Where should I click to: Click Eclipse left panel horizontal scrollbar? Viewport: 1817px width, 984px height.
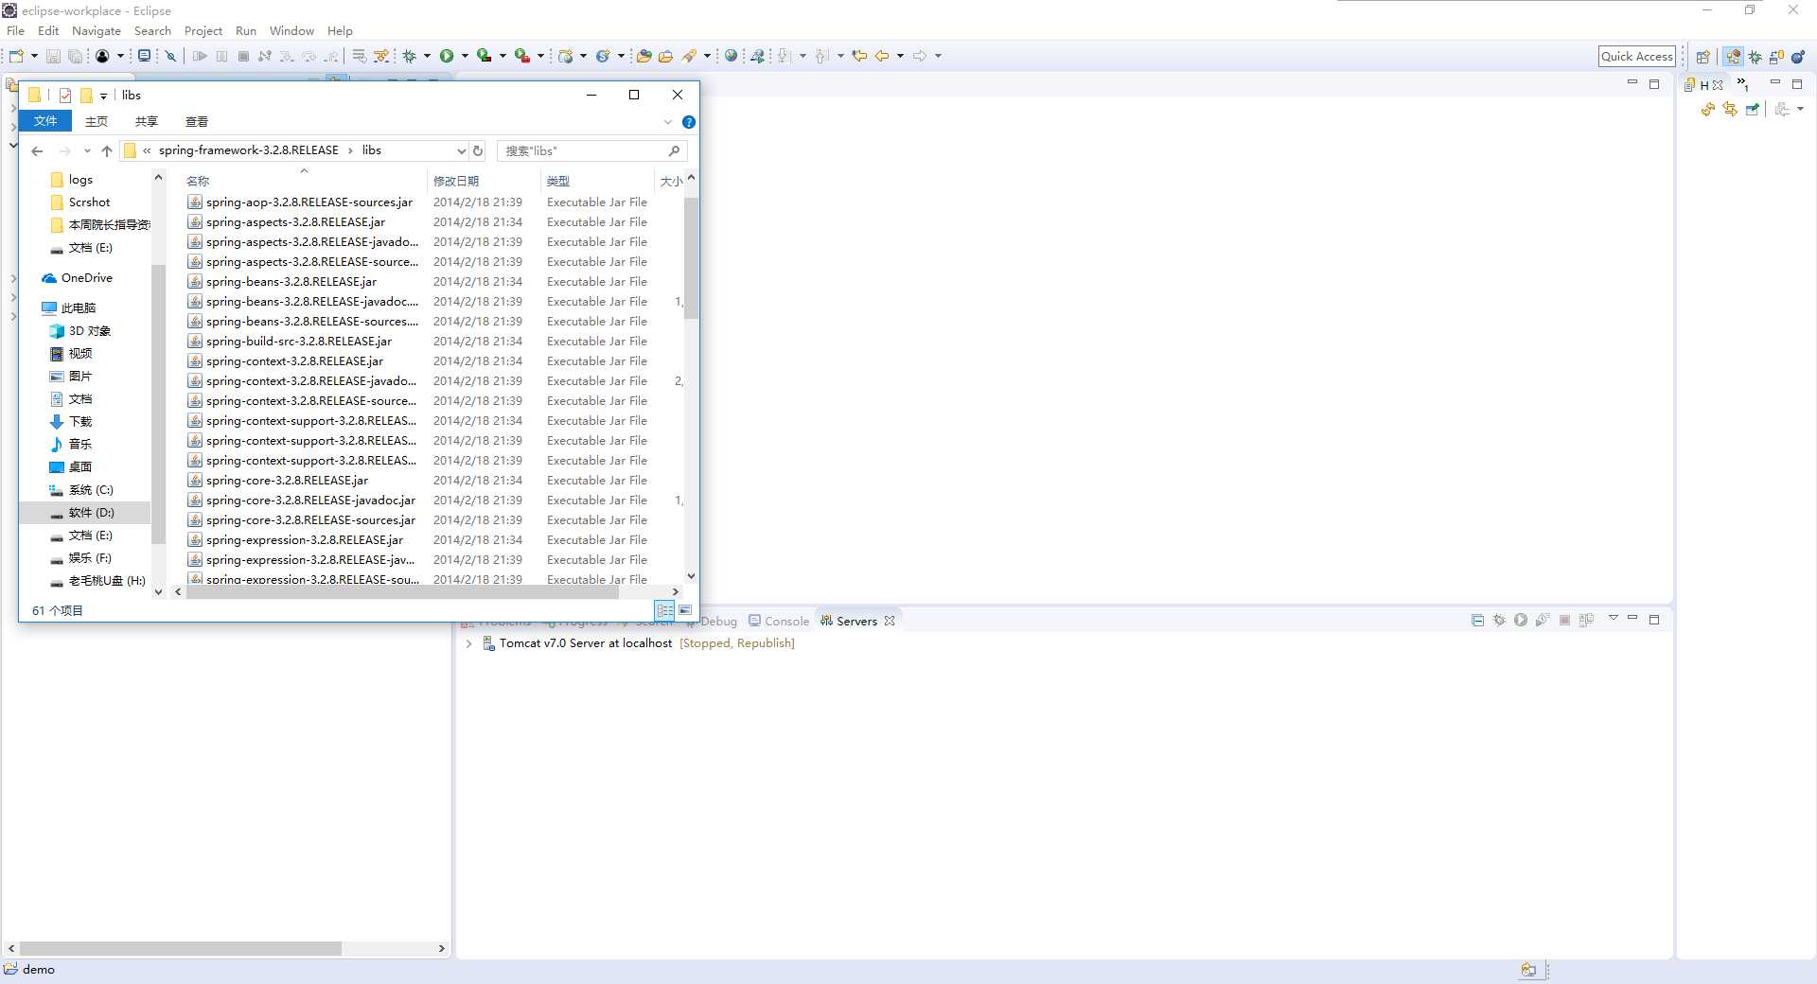pos(180,948)
